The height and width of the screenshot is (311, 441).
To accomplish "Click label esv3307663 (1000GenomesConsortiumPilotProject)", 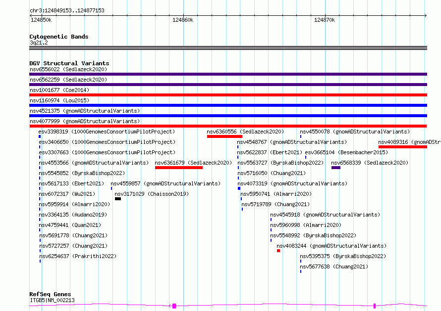I will pos(107,152).
